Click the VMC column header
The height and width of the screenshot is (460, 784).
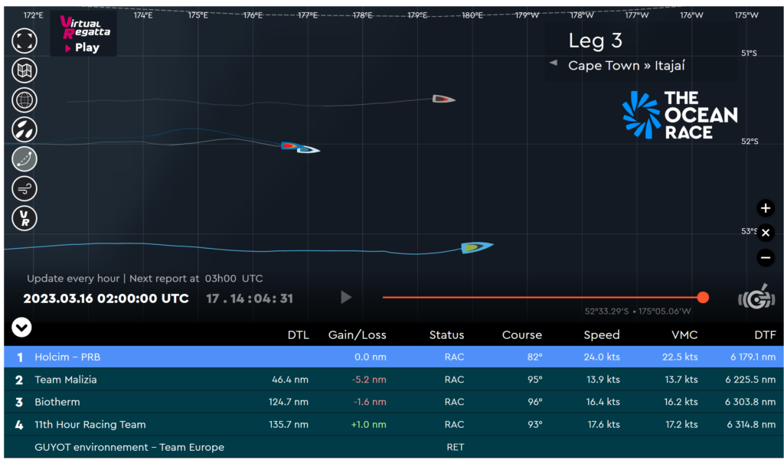click(x=684, y=335)
